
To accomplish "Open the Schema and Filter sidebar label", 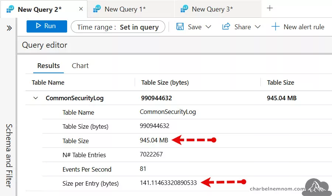I will coord(9,156).
